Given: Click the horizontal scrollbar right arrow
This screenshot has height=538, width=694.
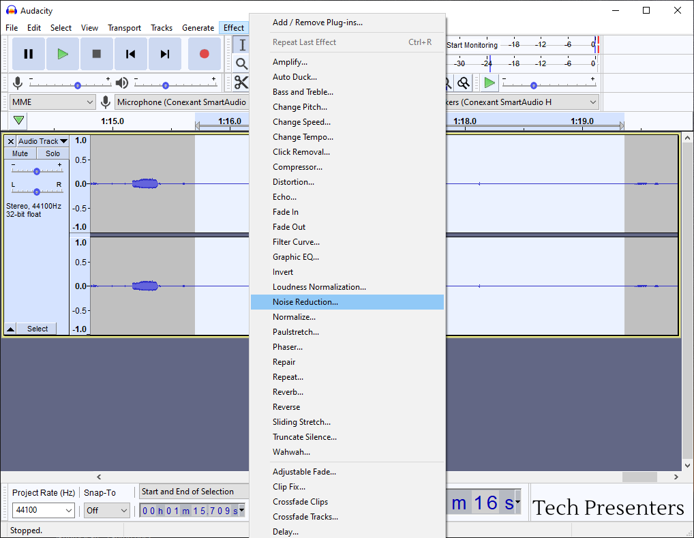Looking at the screenshot, I should 676,477.
